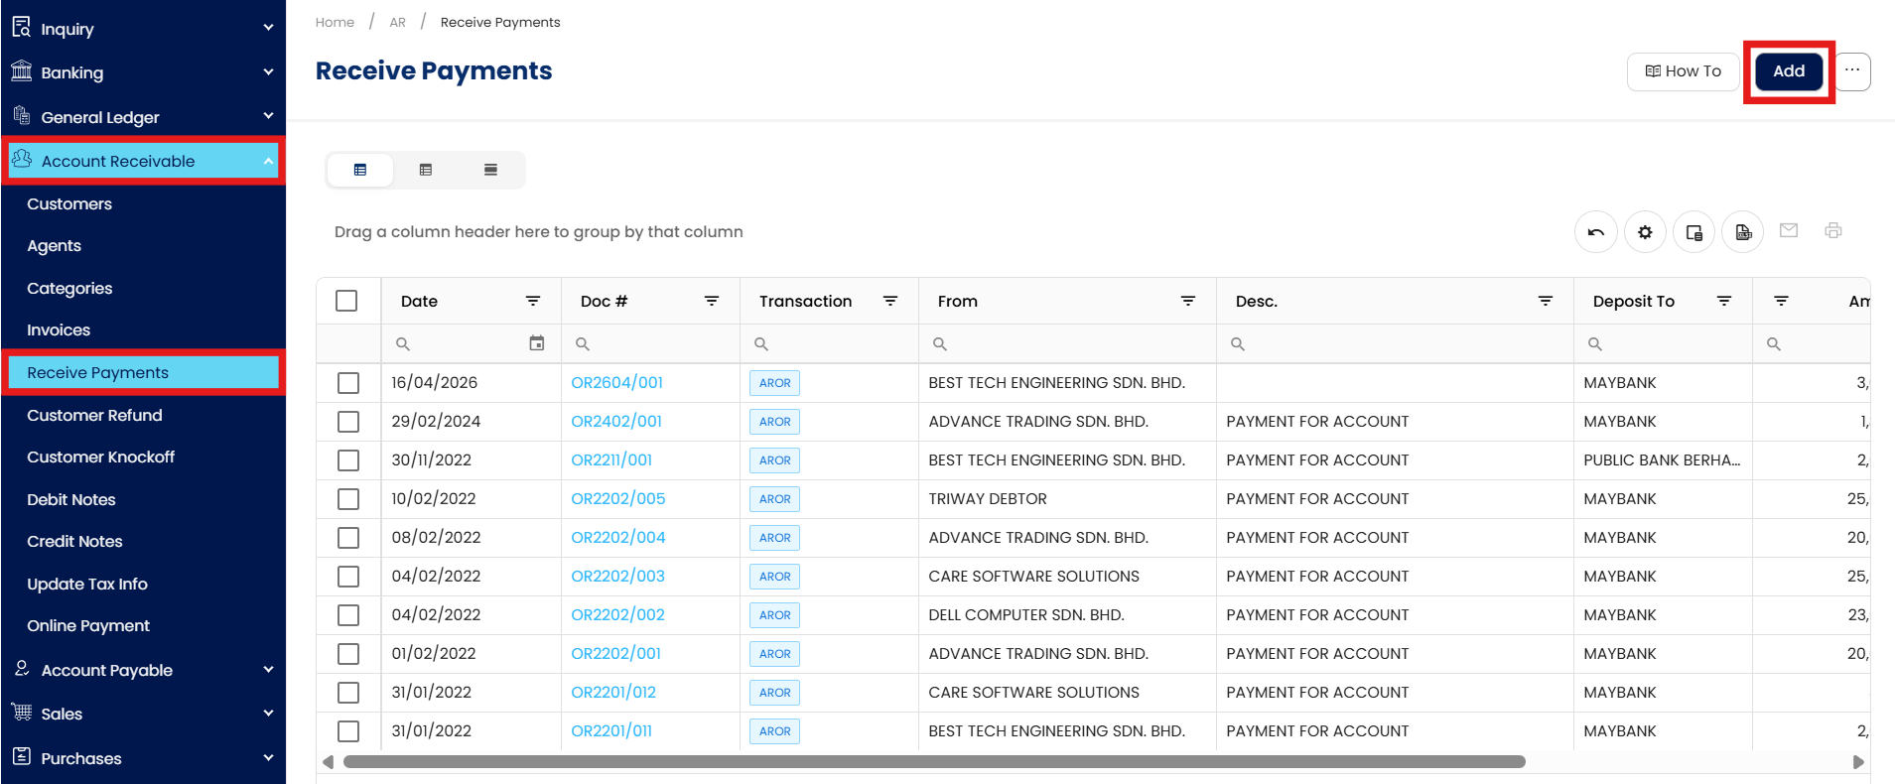Click filter icon on From column
Viewport: 1895px width, 784px height.
1187,301
